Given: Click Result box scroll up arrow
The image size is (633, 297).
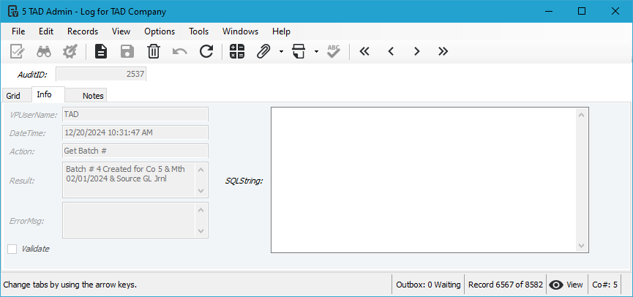Looking at the screenshot, I should pos(201,169).
